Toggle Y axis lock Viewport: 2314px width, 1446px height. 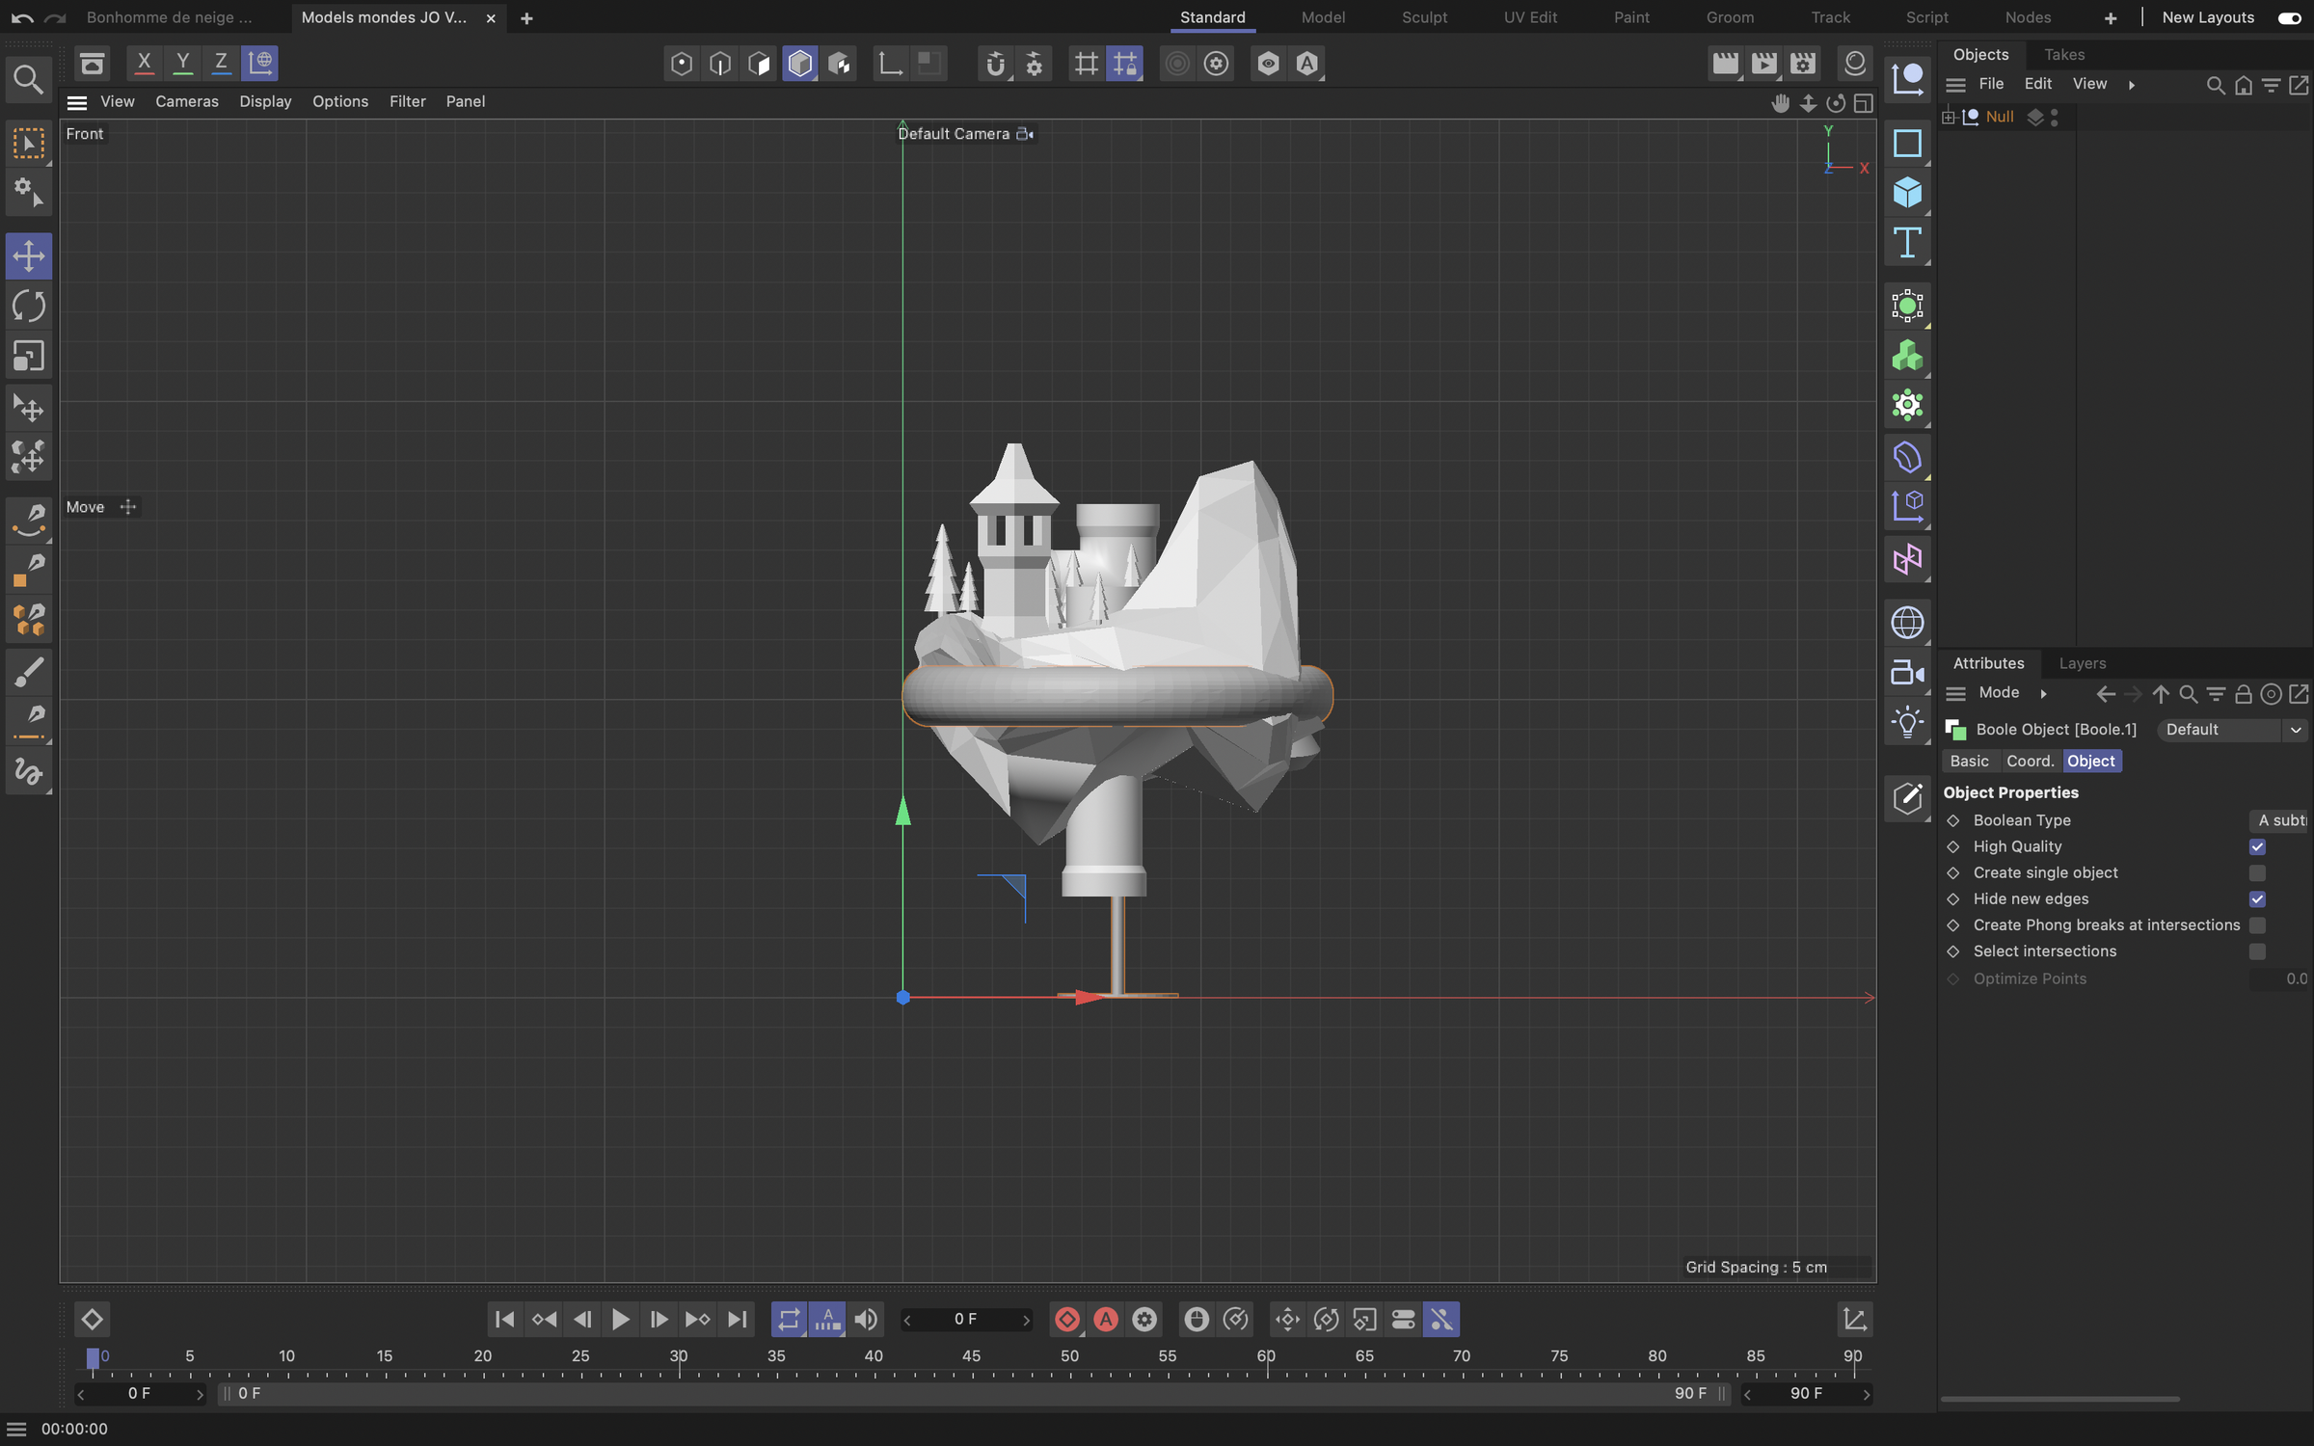182,64
